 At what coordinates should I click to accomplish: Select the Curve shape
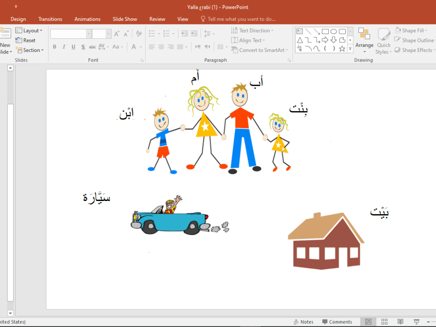point(317,49)
